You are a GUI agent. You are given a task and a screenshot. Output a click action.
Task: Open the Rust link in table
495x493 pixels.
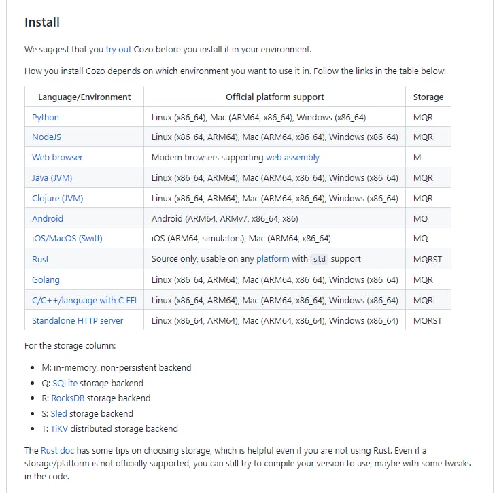[40, 260]
